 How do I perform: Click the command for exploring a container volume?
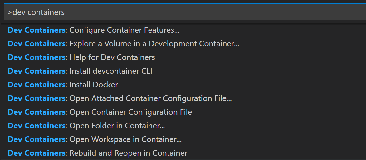(x=123, y=44)
